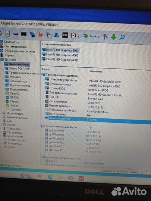
Task: Click the Купить buy button
Action: point(91,36)
